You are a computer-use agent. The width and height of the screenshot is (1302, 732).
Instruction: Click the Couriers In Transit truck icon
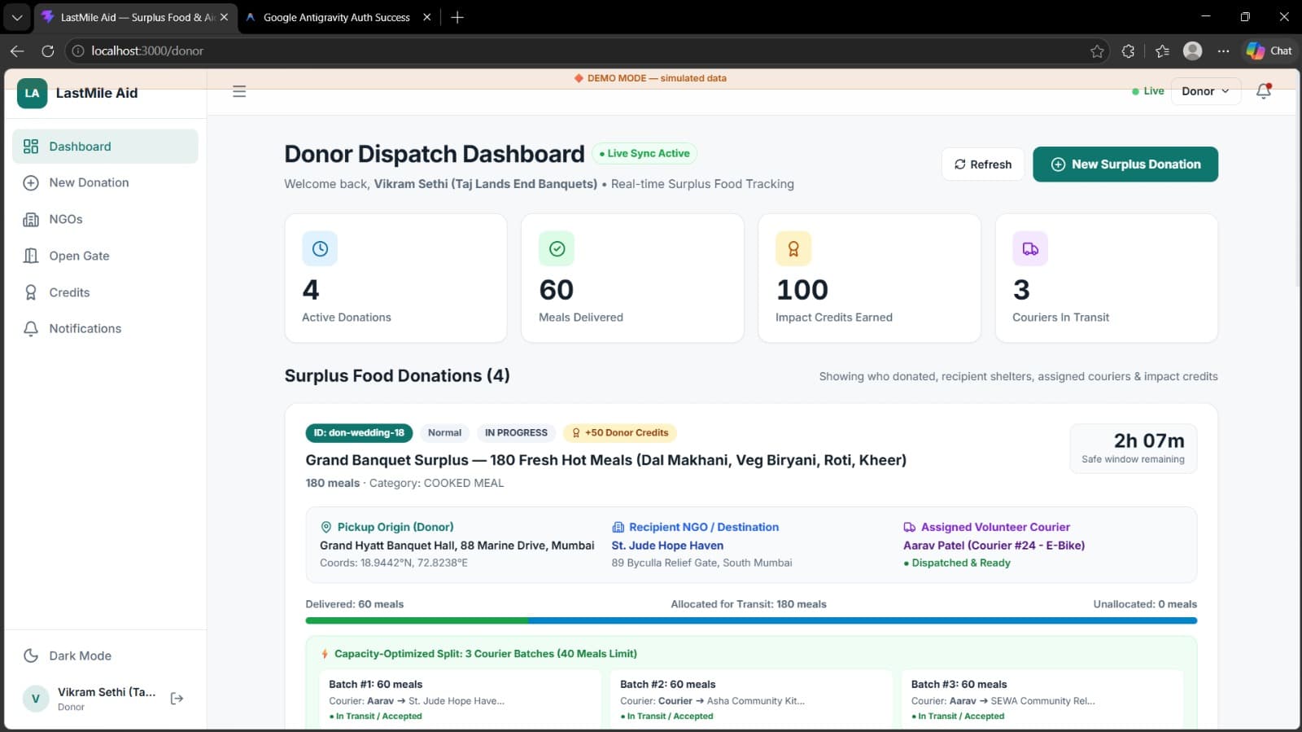(x=1030, y=248)
